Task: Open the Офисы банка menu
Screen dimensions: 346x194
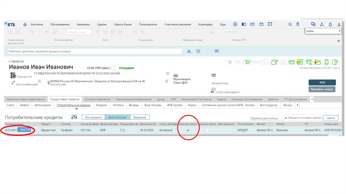Action: click(x=123, y=24)
